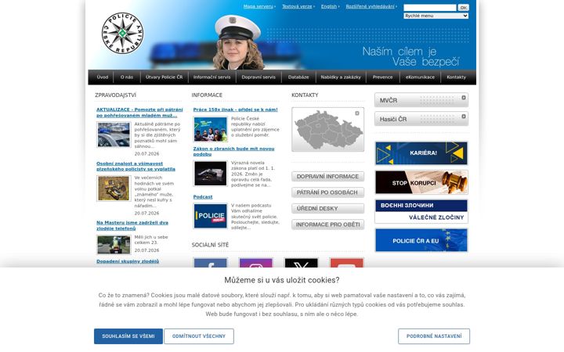Open the Rychlé menu dropdown

tap(436, 16)
